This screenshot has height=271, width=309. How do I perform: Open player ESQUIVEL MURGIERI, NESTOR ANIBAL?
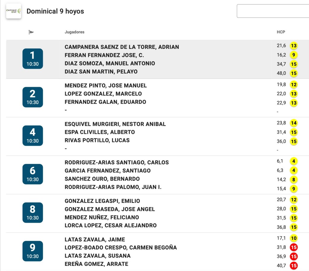point(115,124)
